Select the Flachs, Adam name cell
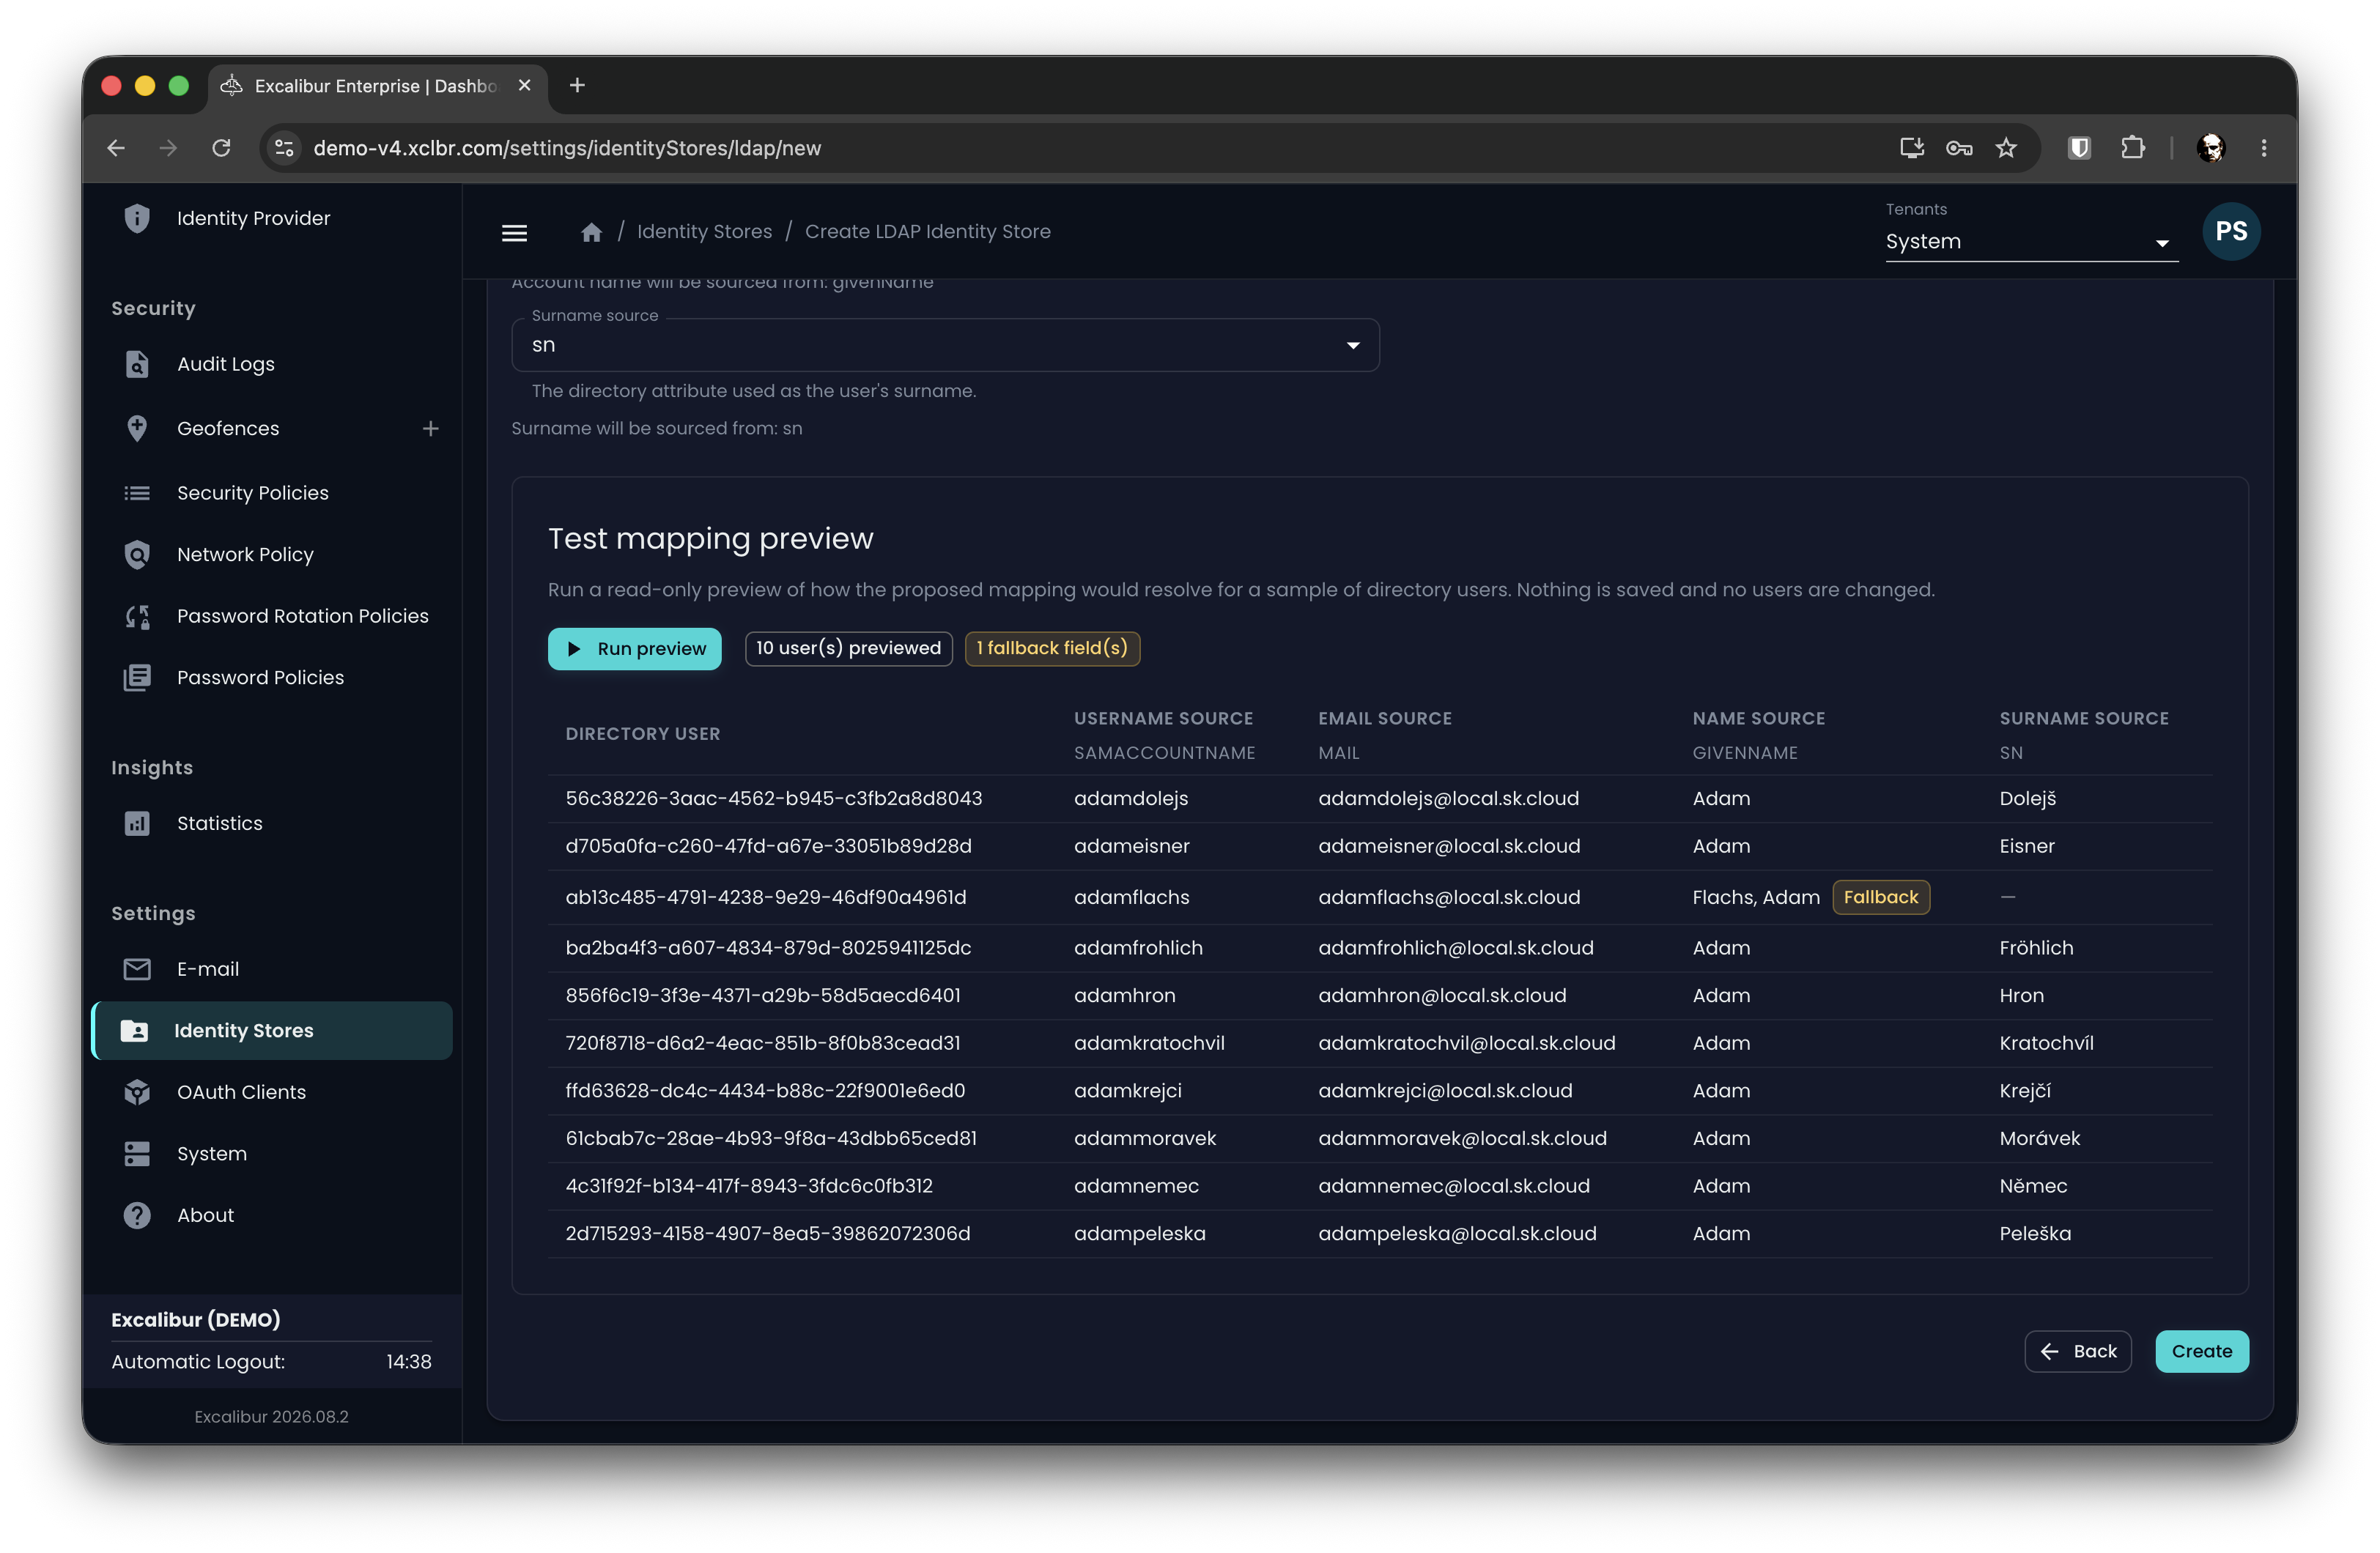This screenshot has width=2380, height=1553. 1755,897
